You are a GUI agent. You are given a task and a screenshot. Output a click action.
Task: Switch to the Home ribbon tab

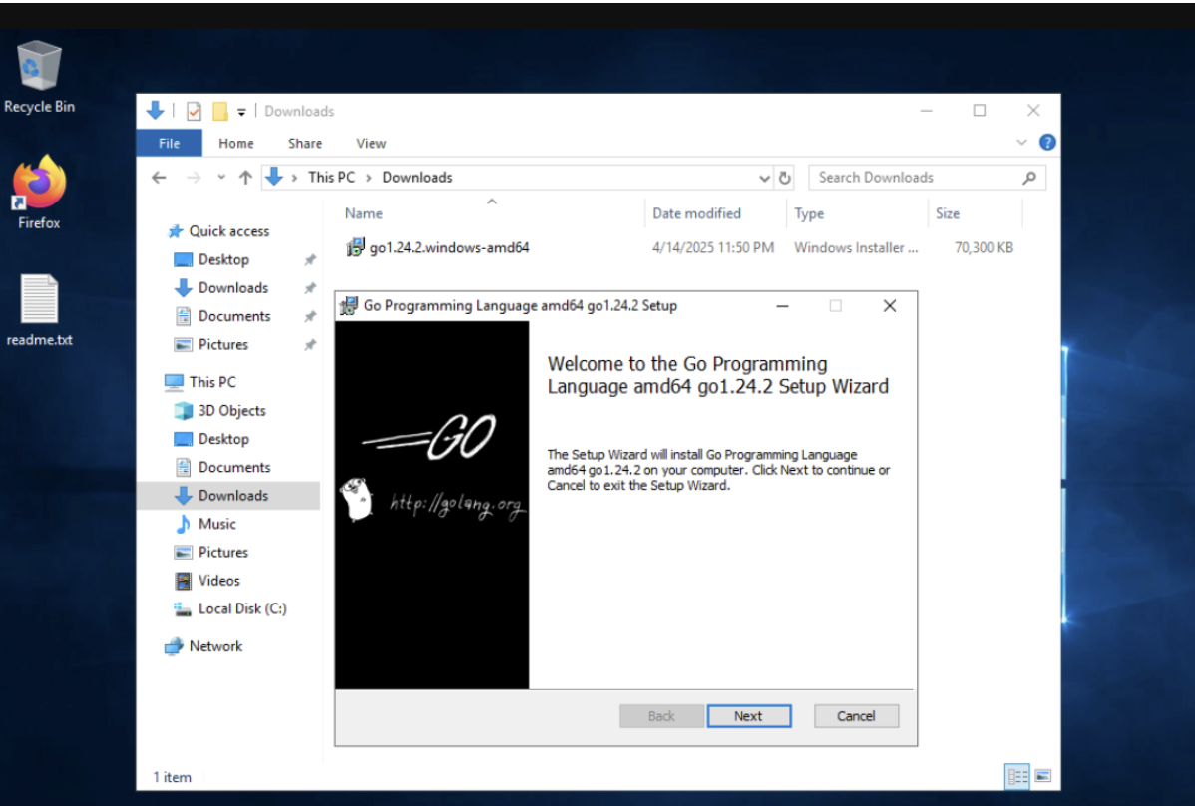[236, 144]
